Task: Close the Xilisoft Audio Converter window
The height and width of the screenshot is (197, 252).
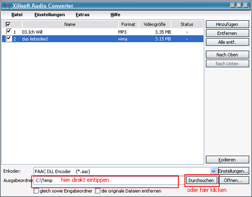Action: (x=245, y=5)
